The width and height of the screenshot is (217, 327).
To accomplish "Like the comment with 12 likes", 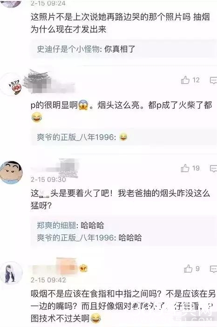I will click(185, 80).
